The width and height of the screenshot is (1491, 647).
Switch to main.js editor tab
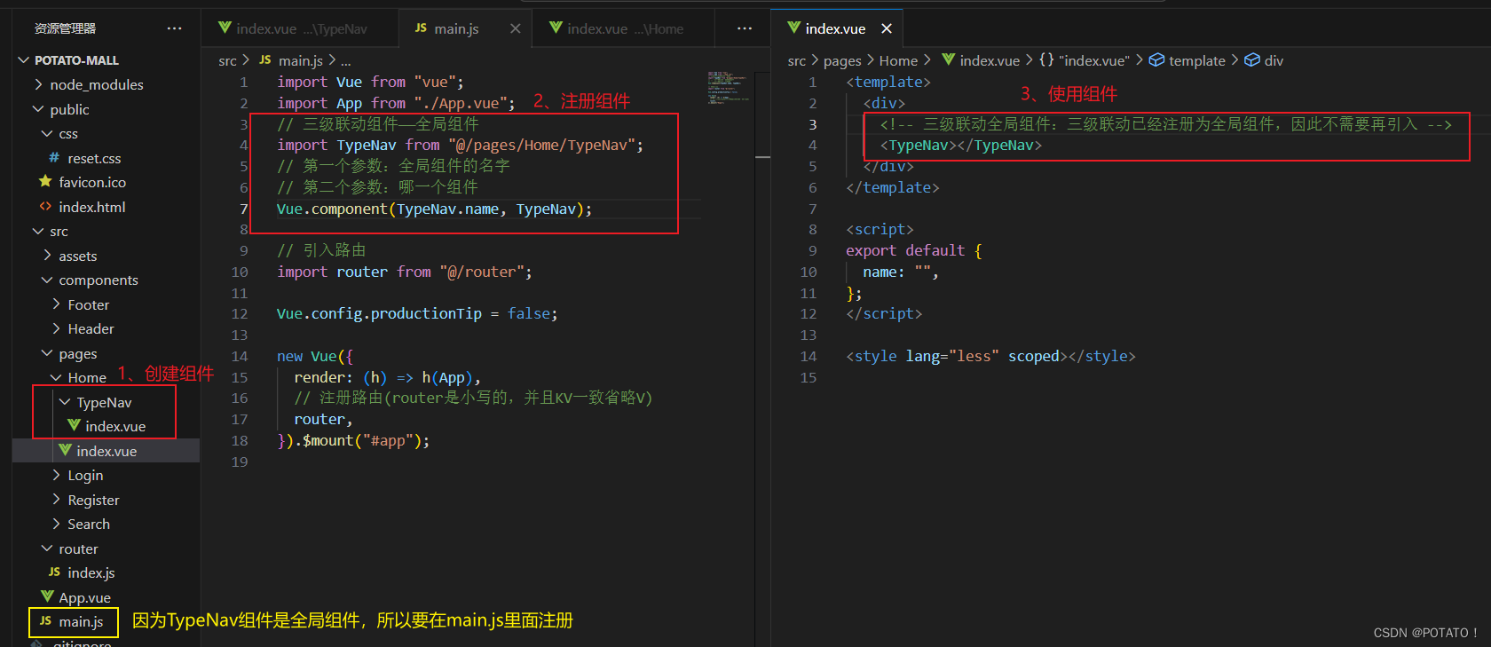[x=465, y=28]
